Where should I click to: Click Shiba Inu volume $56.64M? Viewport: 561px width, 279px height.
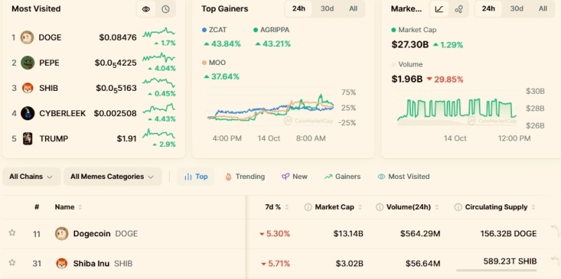[x=423, y=264]
